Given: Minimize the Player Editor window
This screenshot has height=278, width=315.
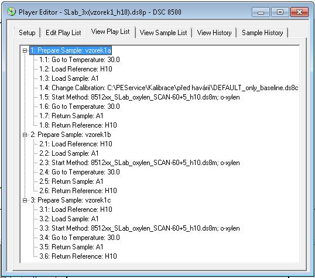Looking at the screenshot, I should [x=261, y=12].
